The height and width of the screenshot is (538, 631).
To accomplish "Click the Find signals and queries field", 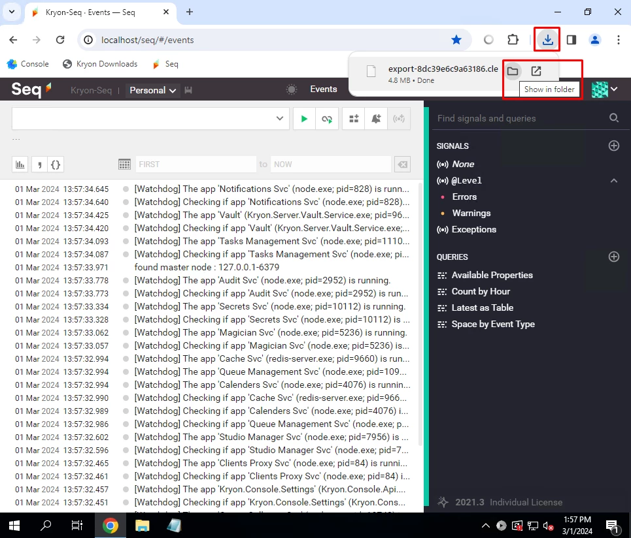I will tap(521, 118).
